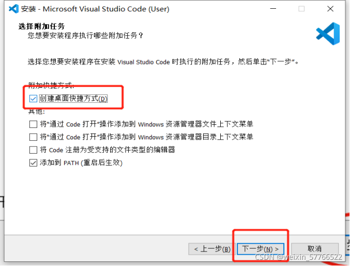Viewport: 350px width, 266px height.
Task: Close the installer window
Action: (330, 9)
